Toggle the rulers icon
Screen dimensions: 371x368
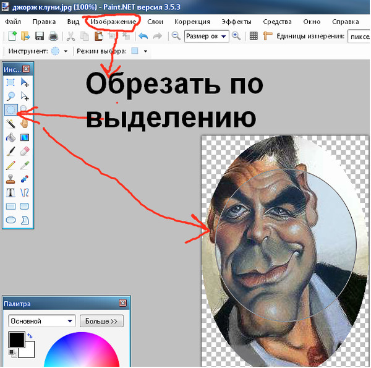click(x=268, y=36)
